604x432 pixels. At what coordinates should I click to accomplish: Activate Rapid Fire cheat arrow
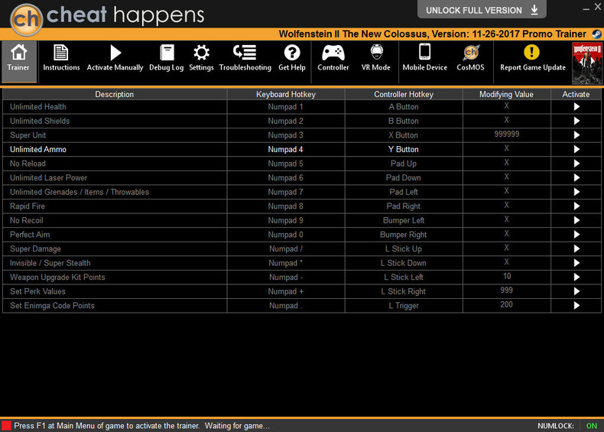[576, 206]
